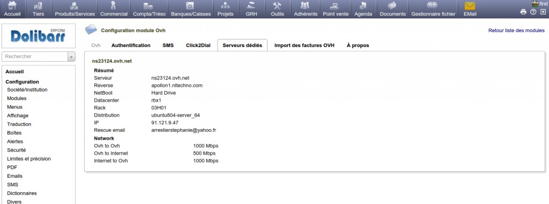Image resolution: width=549 pixels, height=204 pixels.
Task: Open the Agenda icon in top menu
Action: [363, 6]
